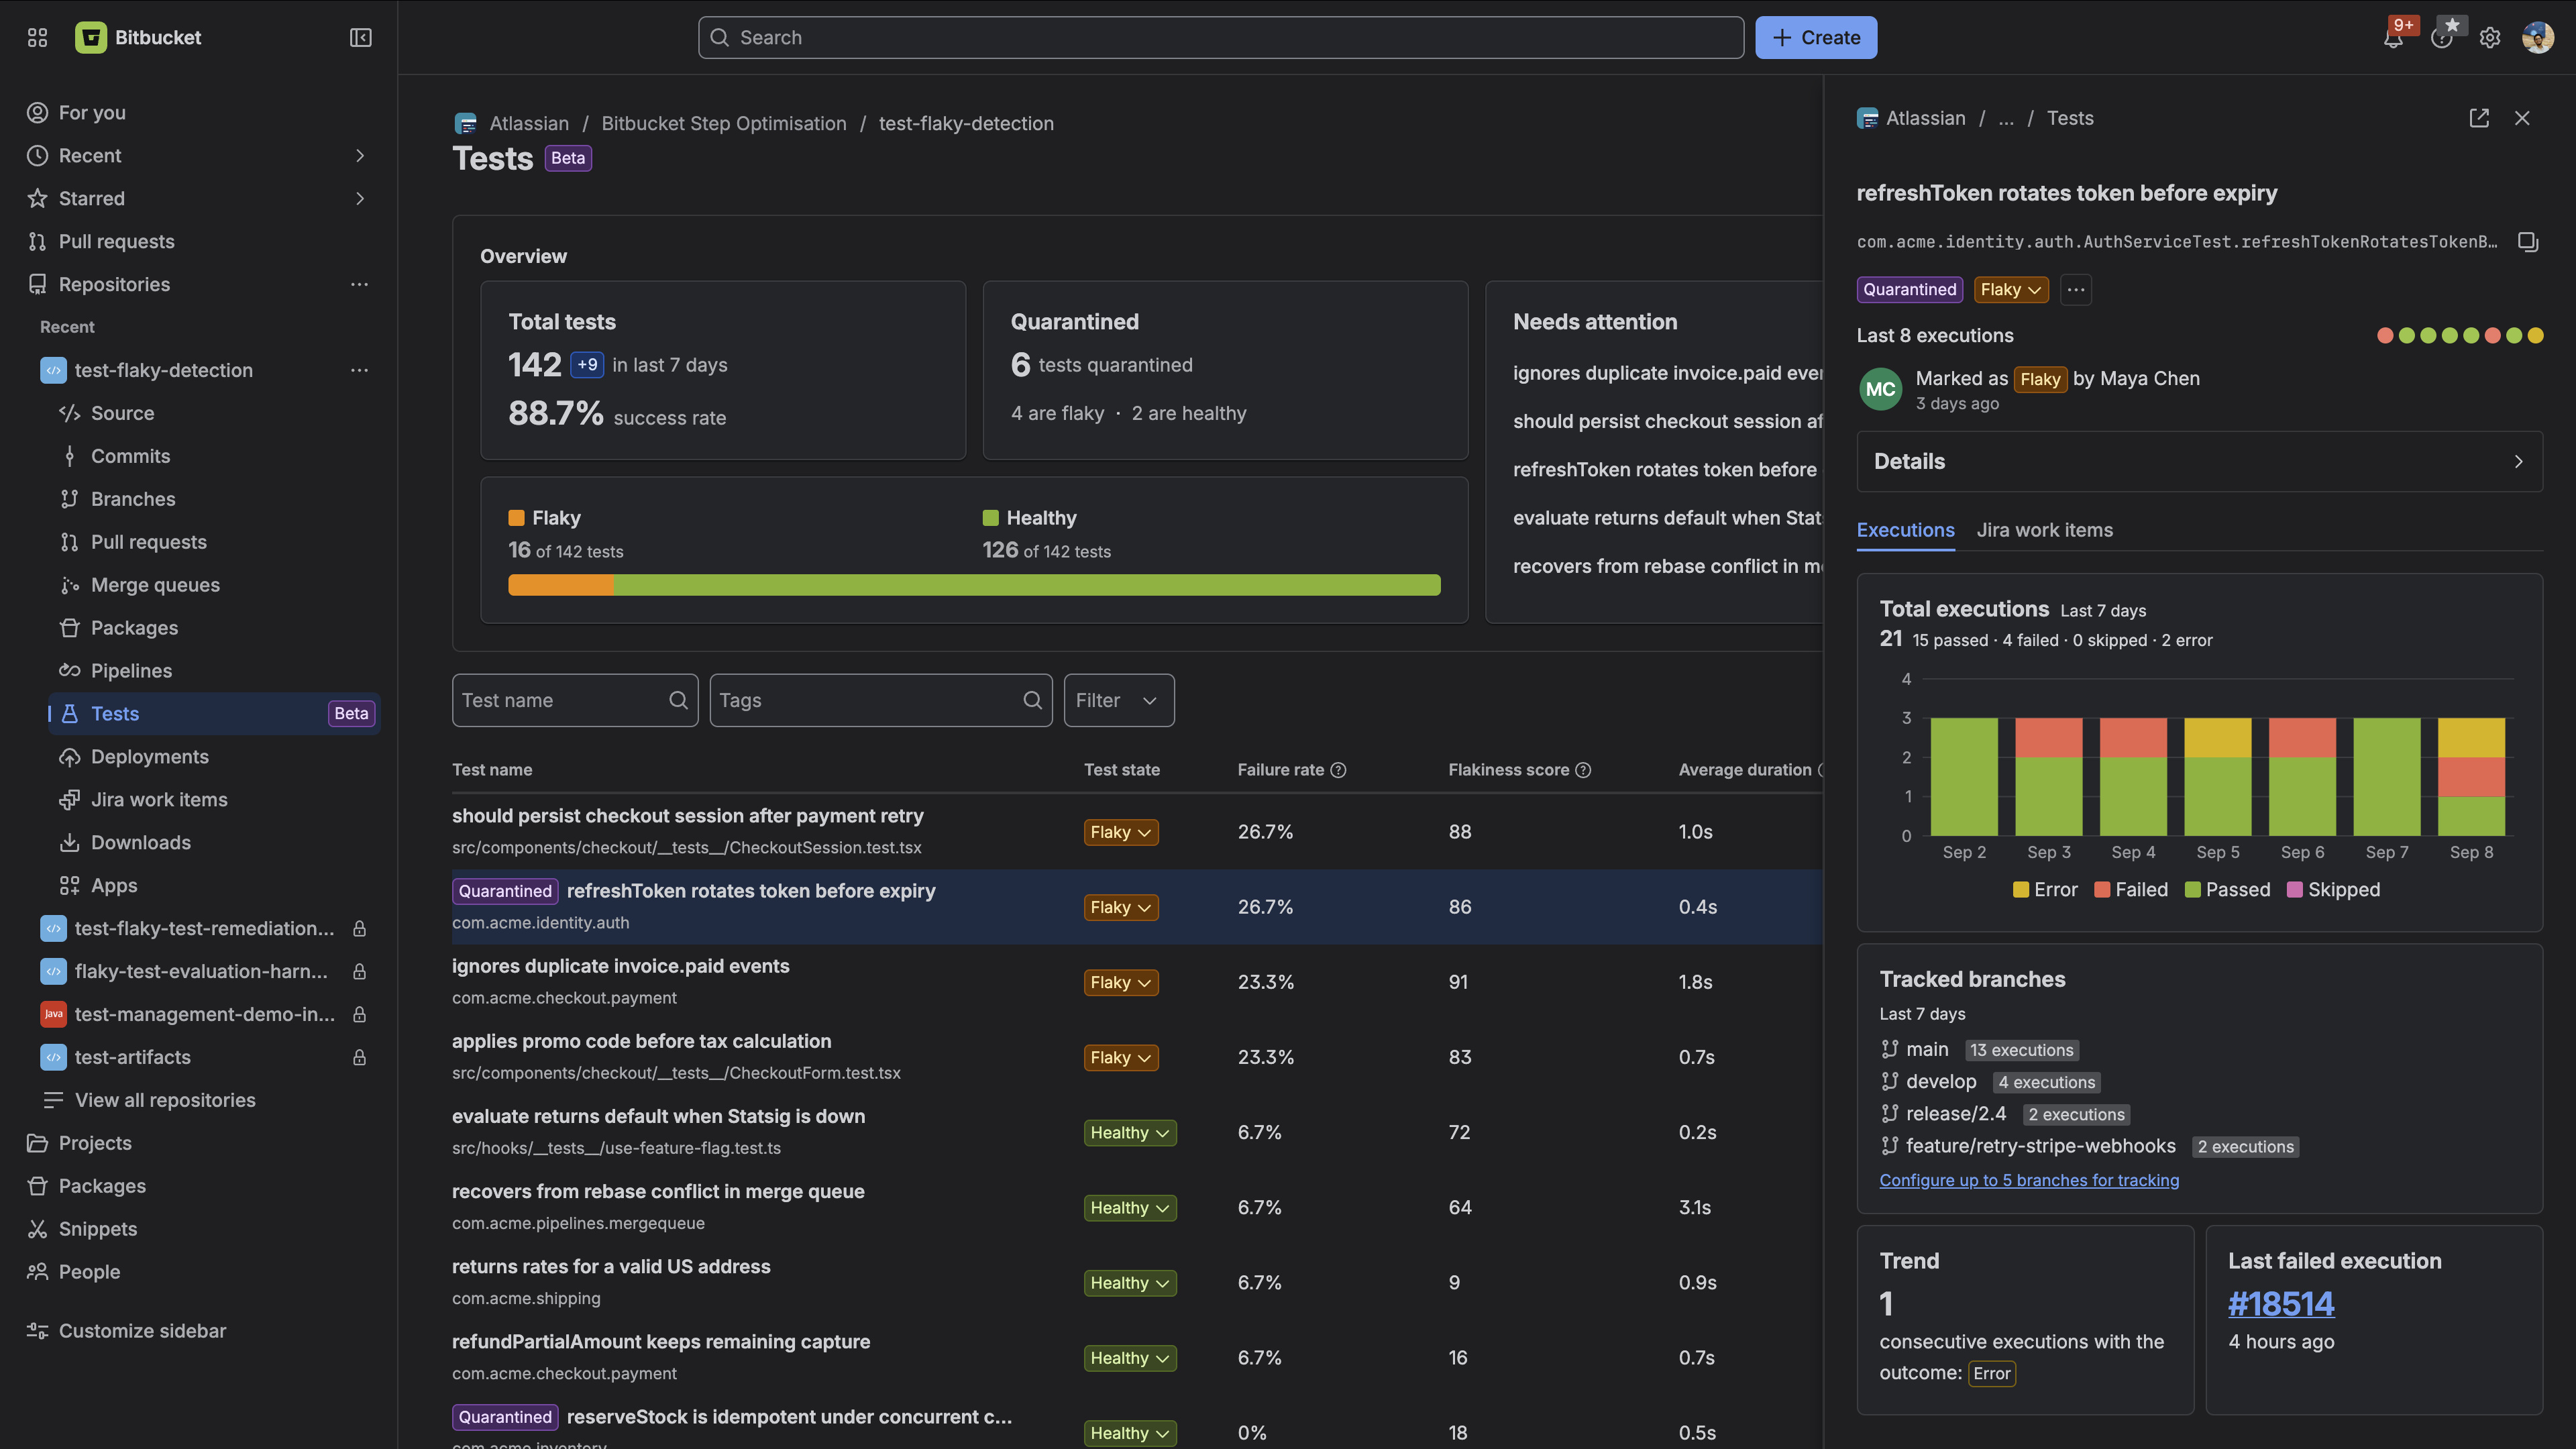
Task: Click the Test name search magnifier icon
Action: [x=678, y=700]
